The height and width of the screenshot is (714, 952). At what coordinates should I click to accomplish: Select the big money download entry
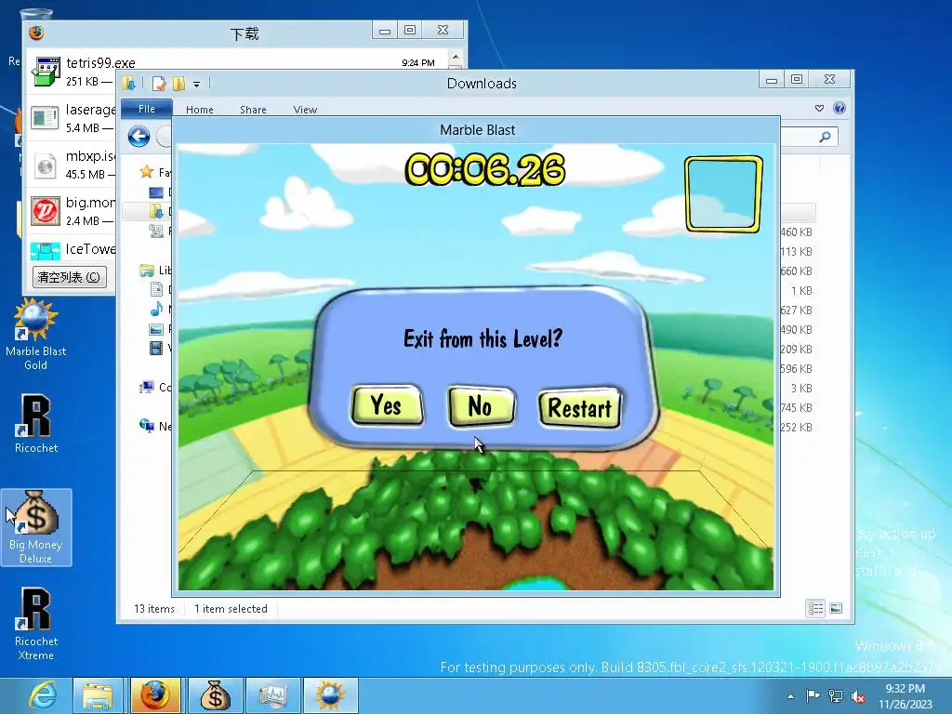click(x=72, y=211)
